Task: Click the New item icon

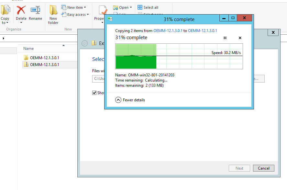Action: tap(64, 7)
